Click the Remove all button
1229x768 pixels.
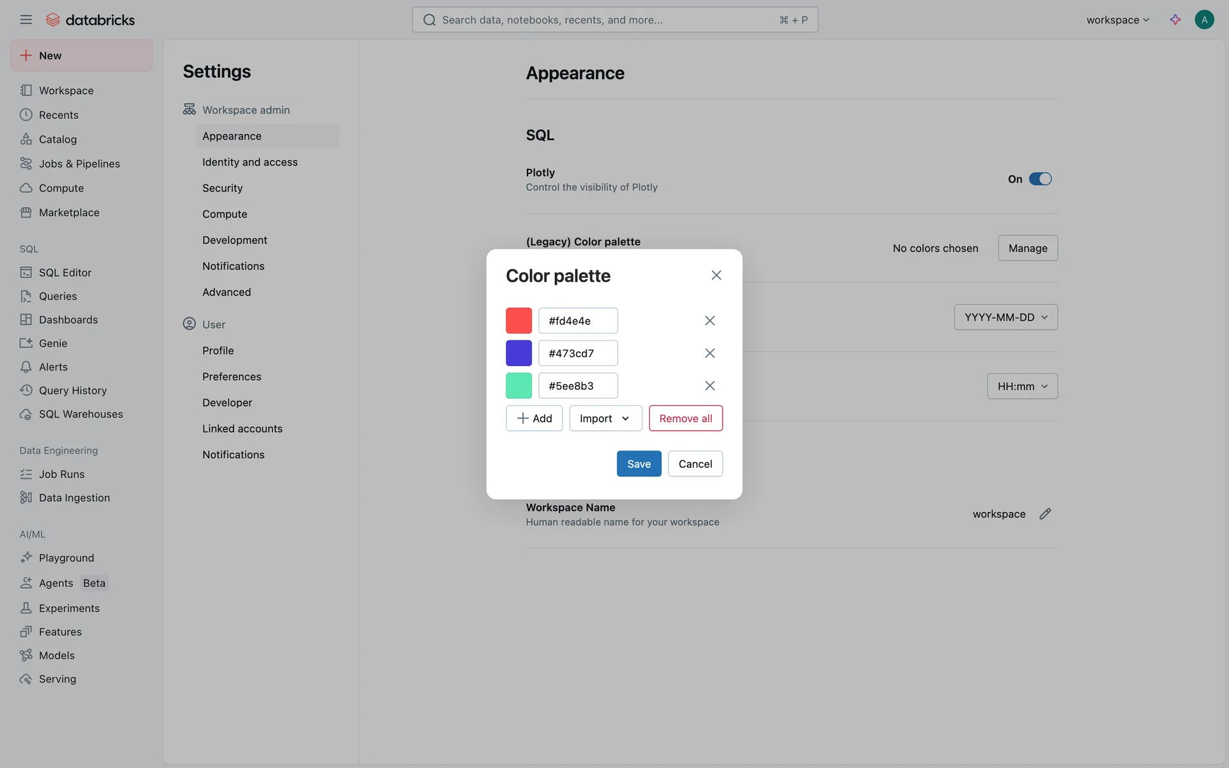pyautogui.click(x=685, y=419)
